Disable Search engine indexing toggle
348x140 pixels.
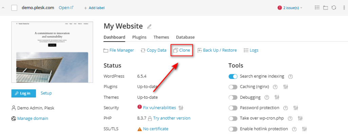tap(233, 76)
